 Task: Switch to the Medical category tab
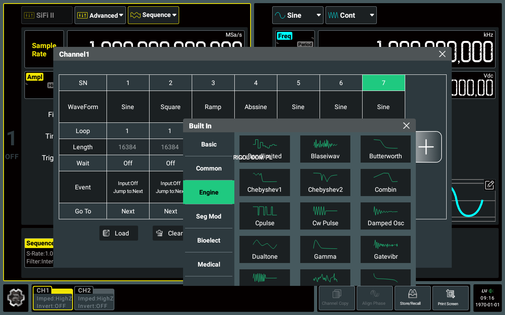(x=209, y=264)
